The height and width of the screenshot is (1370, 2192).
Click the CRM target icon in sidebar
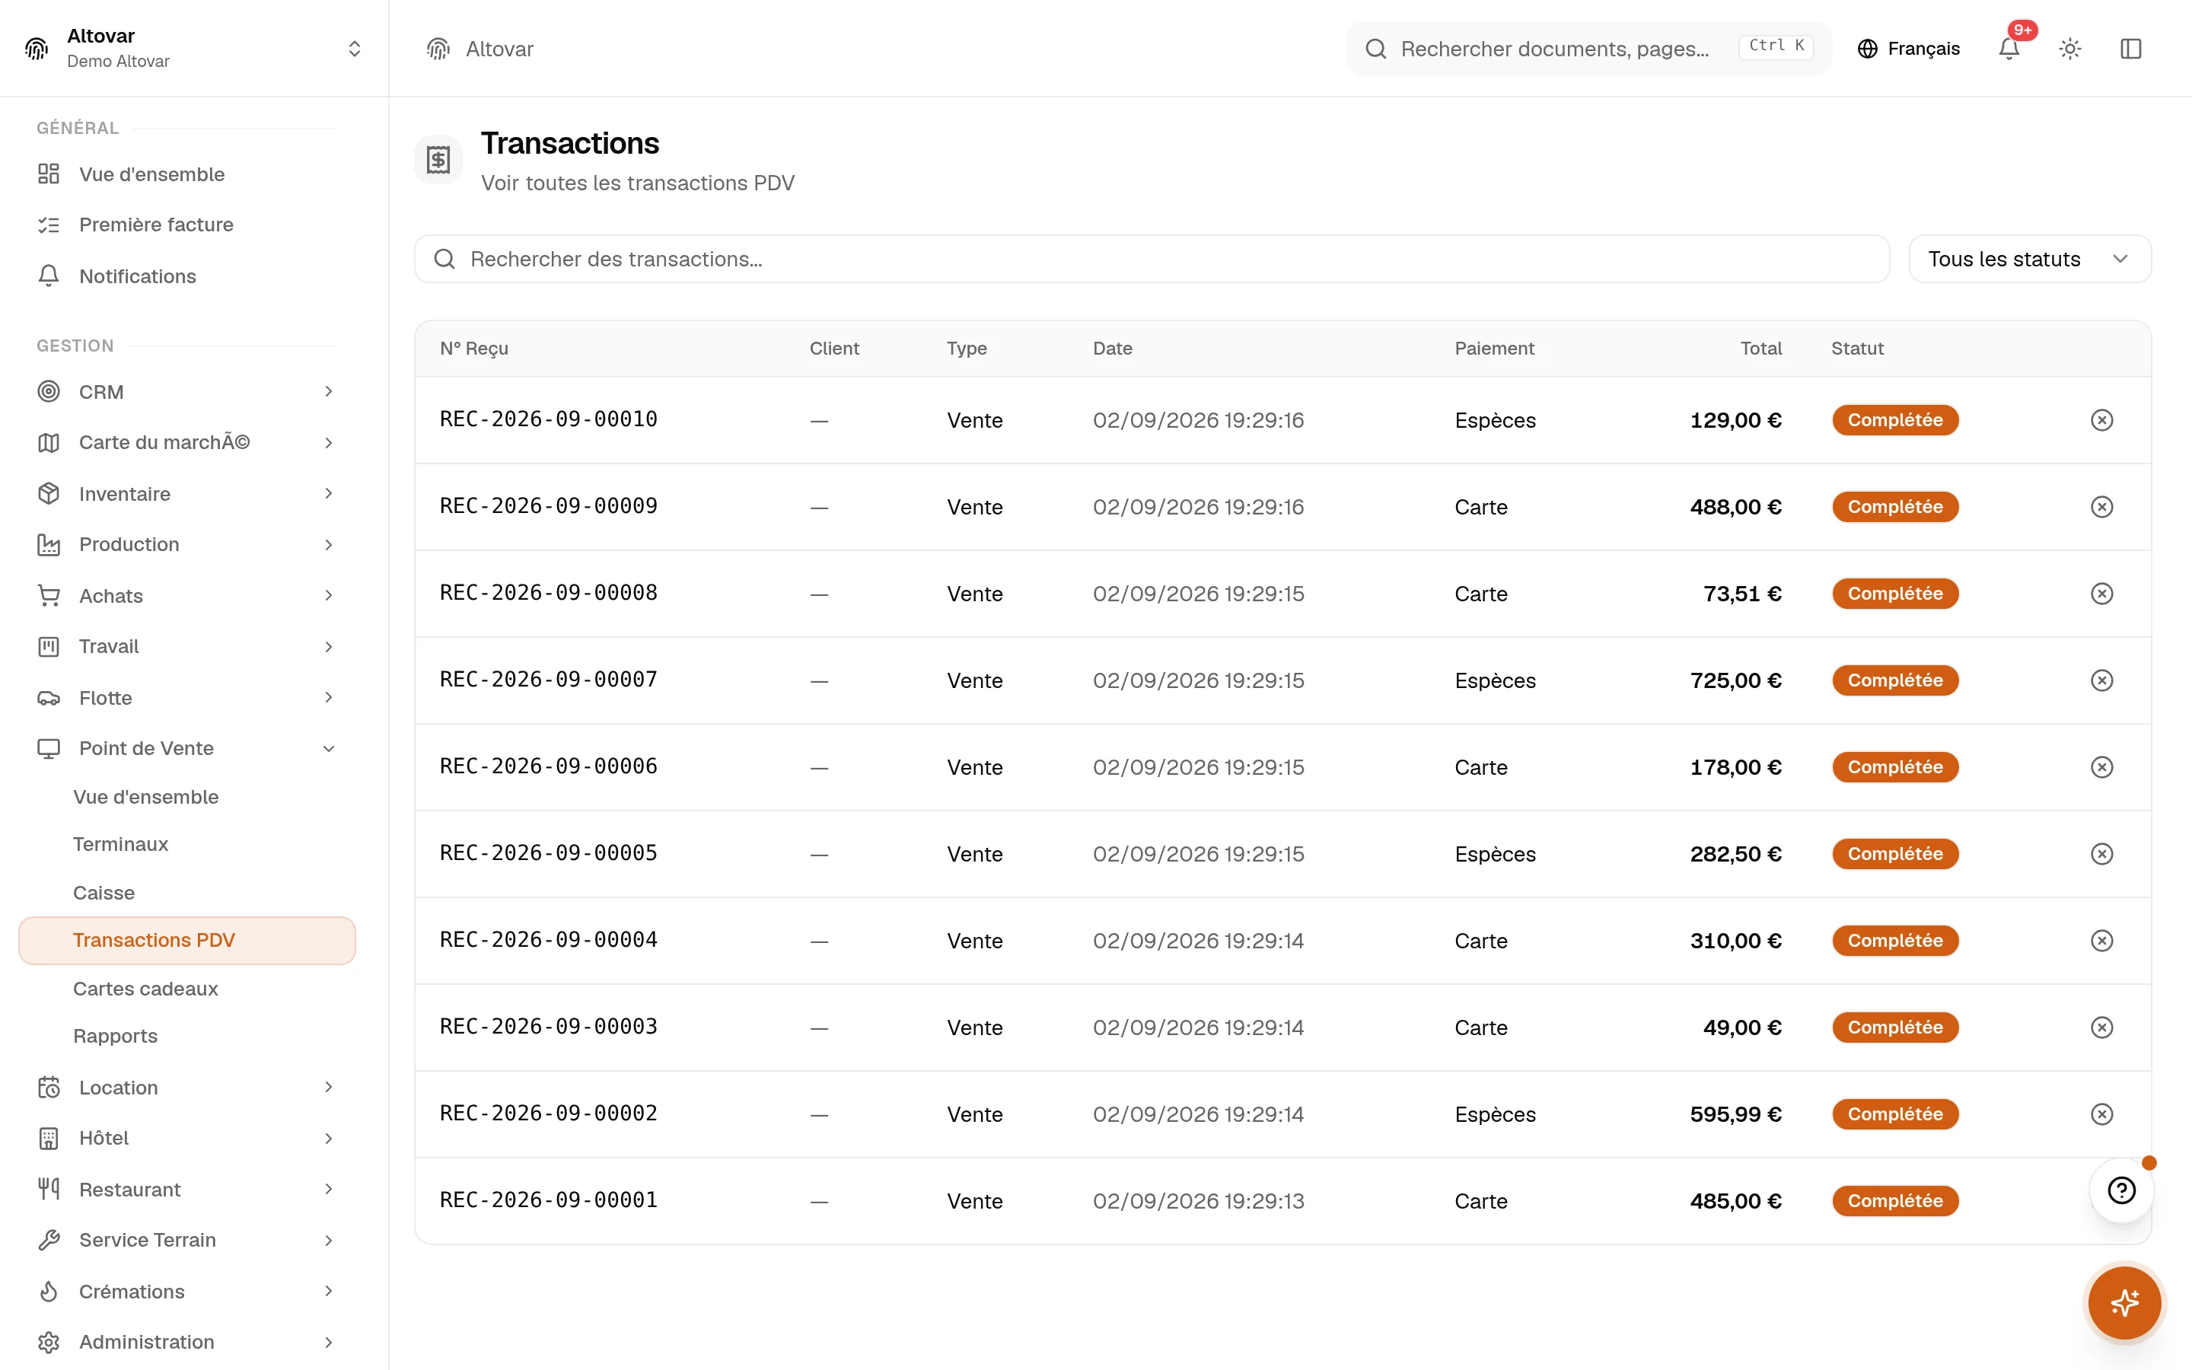tap(49, 391)
